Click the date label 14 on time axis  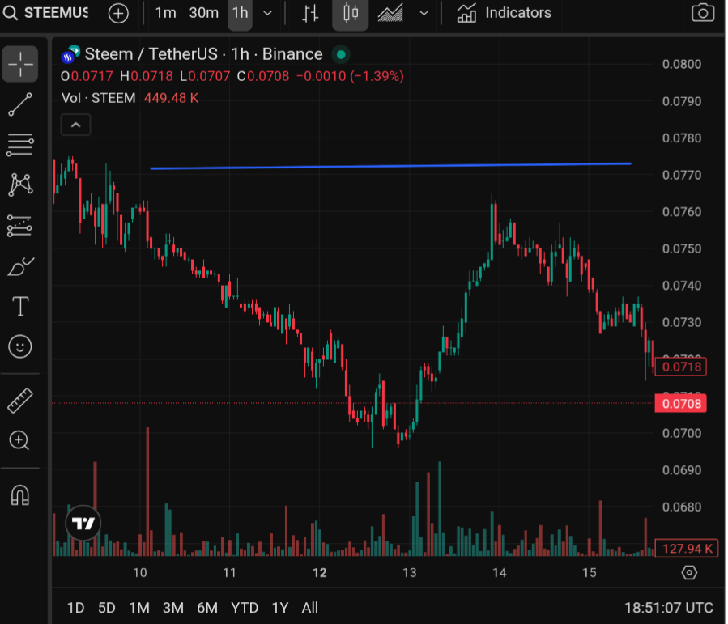tap(499, 573)
